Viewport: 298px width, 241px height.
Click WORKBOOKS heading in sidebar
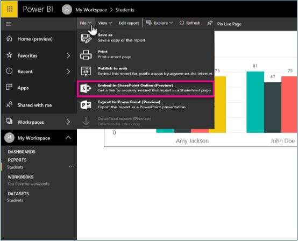pos(20,177)
